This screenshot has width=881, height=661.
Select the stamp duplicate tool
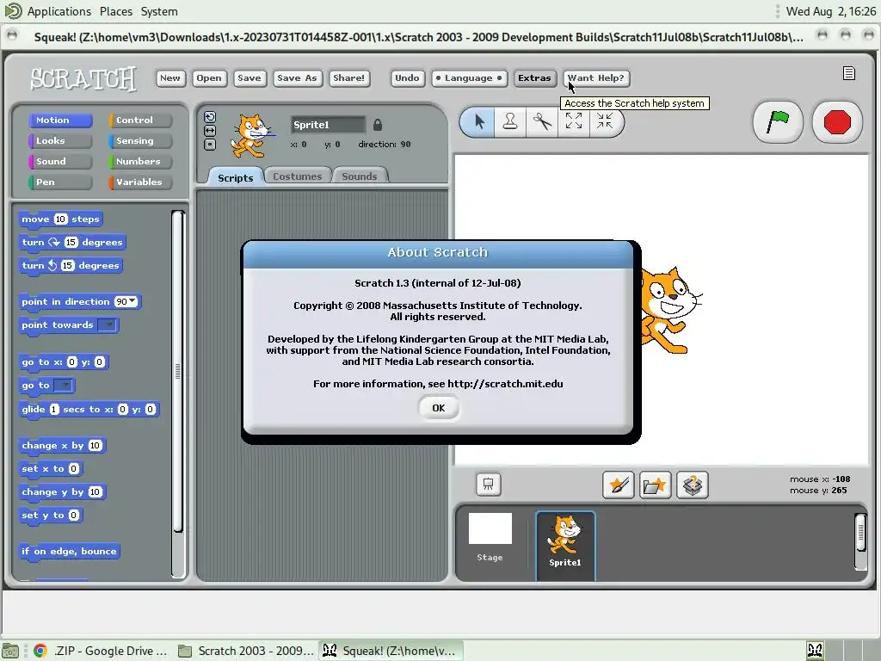(x=510, y=121)
